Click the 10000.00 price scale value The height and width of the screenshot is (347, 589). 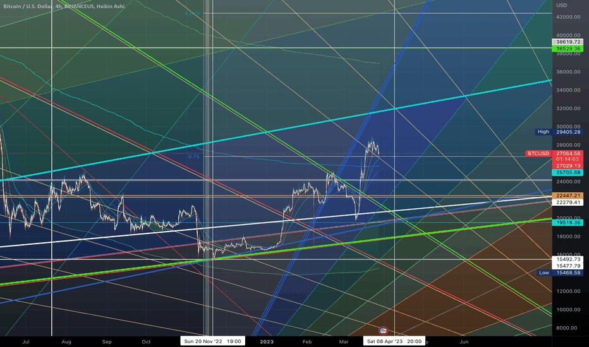(568, 310)
